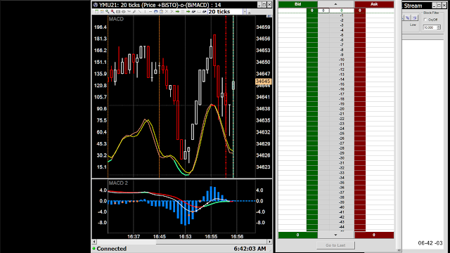Click the MACD label in upper chart
This screenshot has width=450, height=253.
click(x=116, y=19)
